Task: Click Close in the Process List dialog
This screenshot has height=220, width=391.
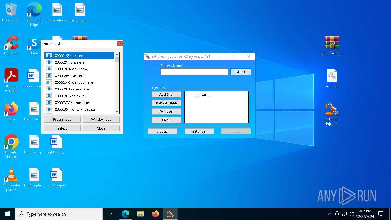Action: (101, 128)
